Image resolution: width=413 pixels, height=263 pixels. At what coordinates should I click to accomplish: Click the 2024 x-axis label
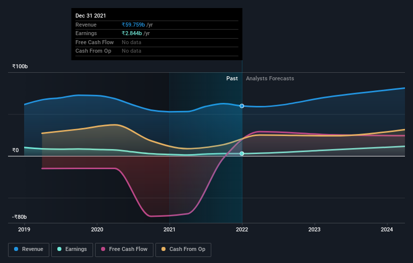click(387, 229)
